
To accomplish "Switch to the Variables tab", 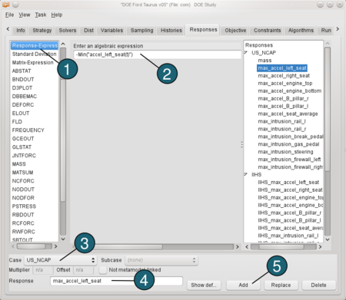I will [x=111, y=31].
